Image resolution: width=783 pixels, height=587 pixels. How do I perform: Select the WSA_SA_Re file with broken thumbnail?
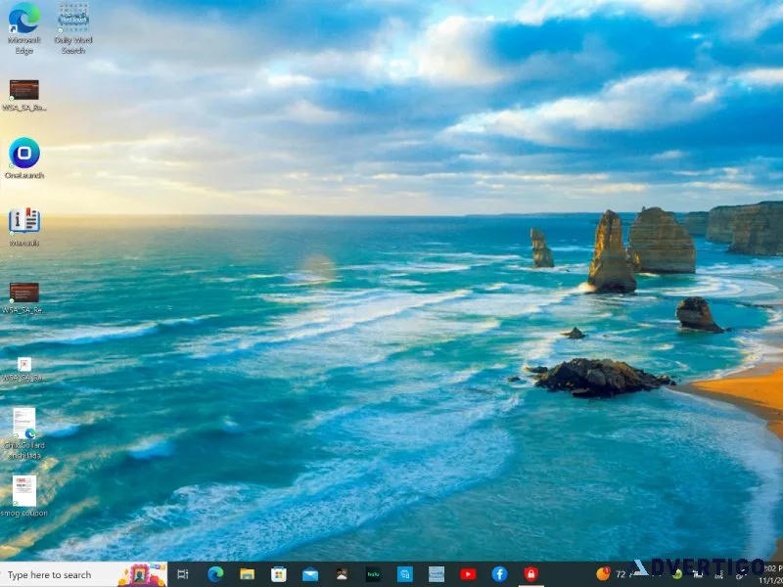(23, 370)
